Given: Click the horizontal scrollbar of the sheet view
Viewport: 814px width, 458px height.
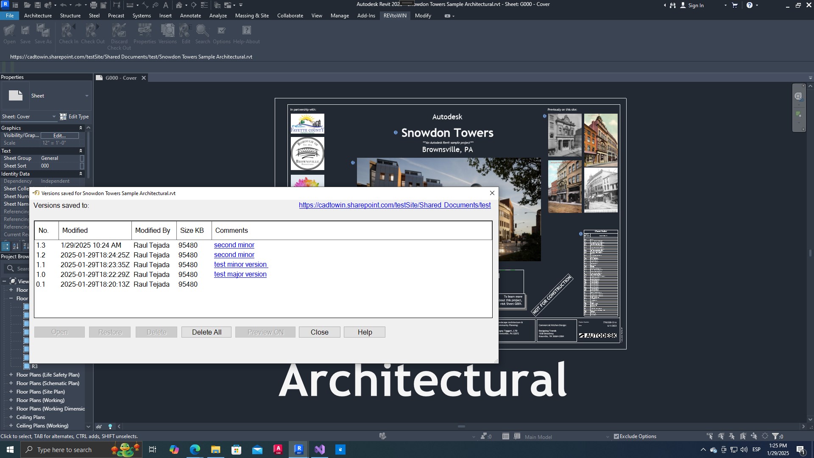Looking at the screenshot, I should point(461,427).
